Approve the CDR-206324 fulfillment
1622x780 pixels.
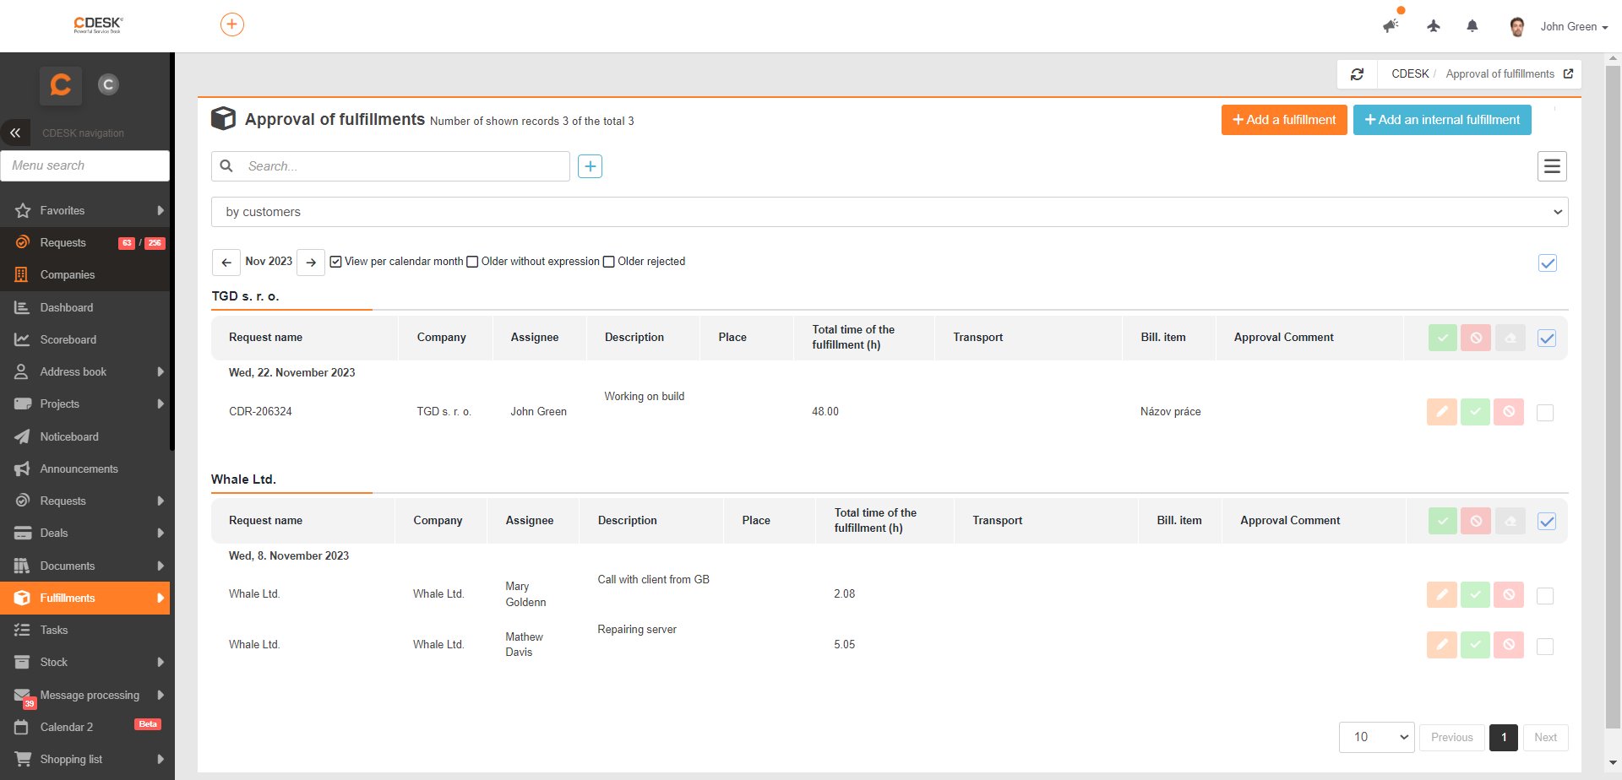(x=1475, y=412)
